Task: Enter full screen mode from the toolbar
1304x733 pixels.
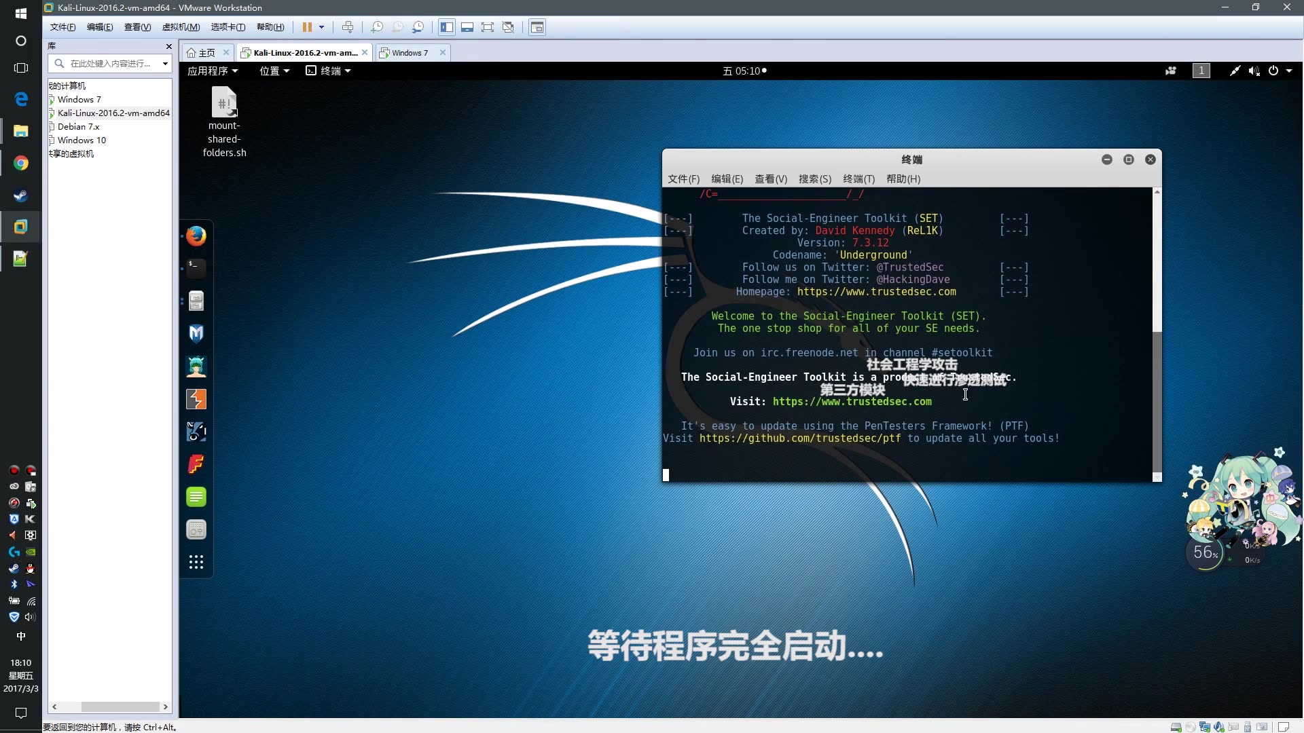Action: coord(488,27)
